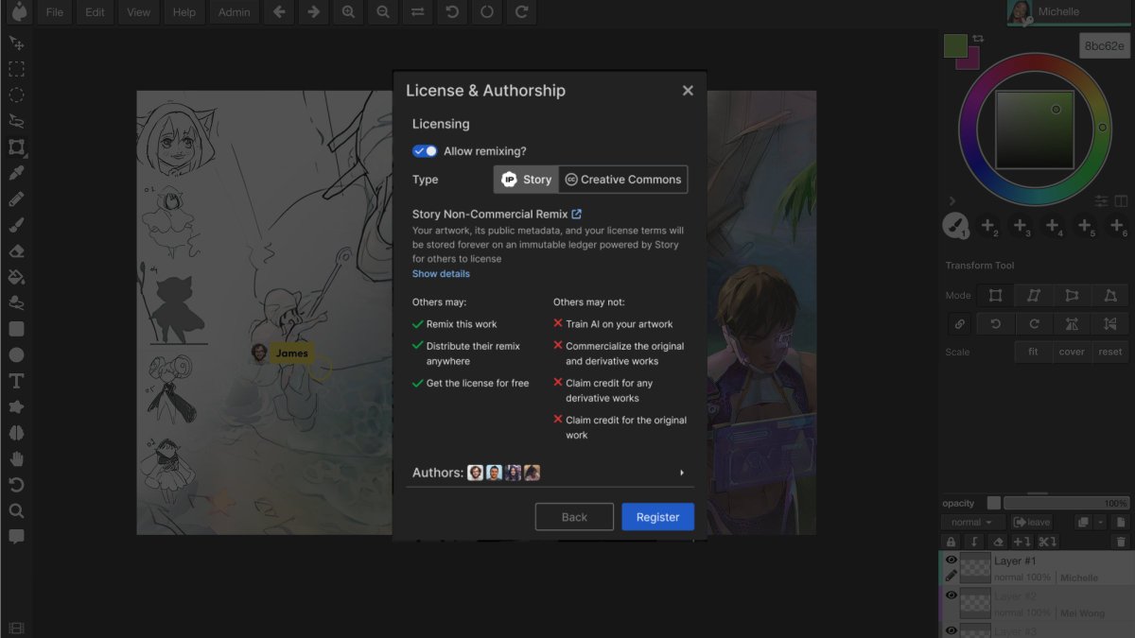Click the left arrow navigation button
Screen dimensions: 1135x638
pos(278,12)
